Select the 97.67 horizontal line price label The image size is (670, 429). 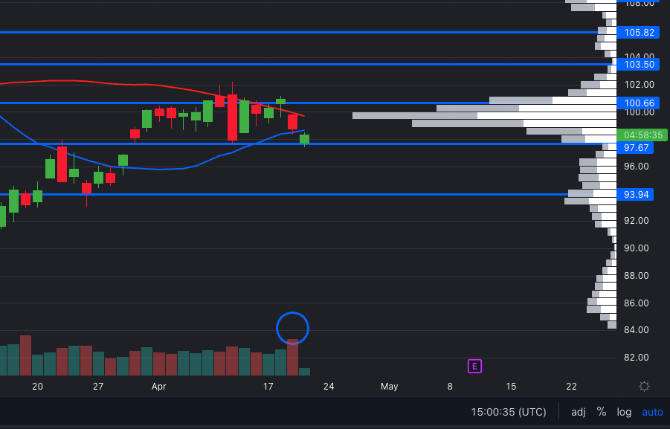(635, 148)
